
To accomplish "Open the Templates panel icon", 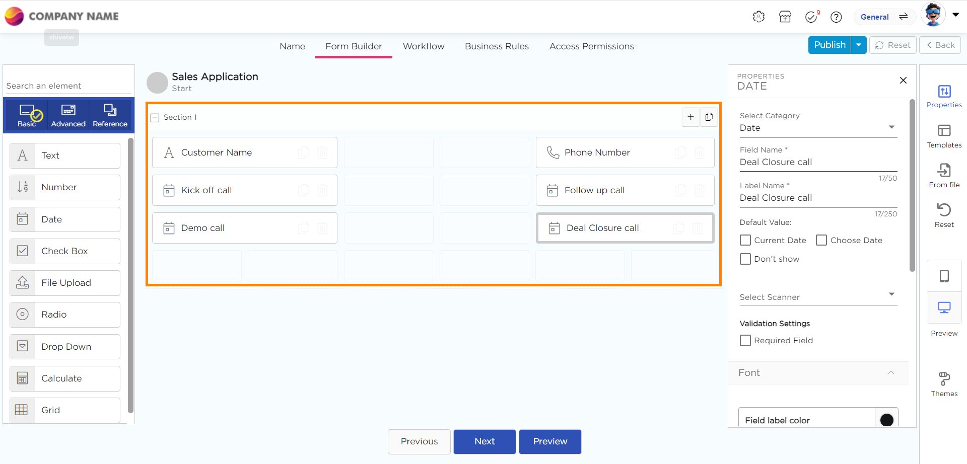I will 944,131.
